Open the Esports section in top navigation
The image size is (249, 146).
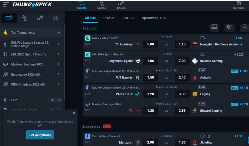point(82,5)
